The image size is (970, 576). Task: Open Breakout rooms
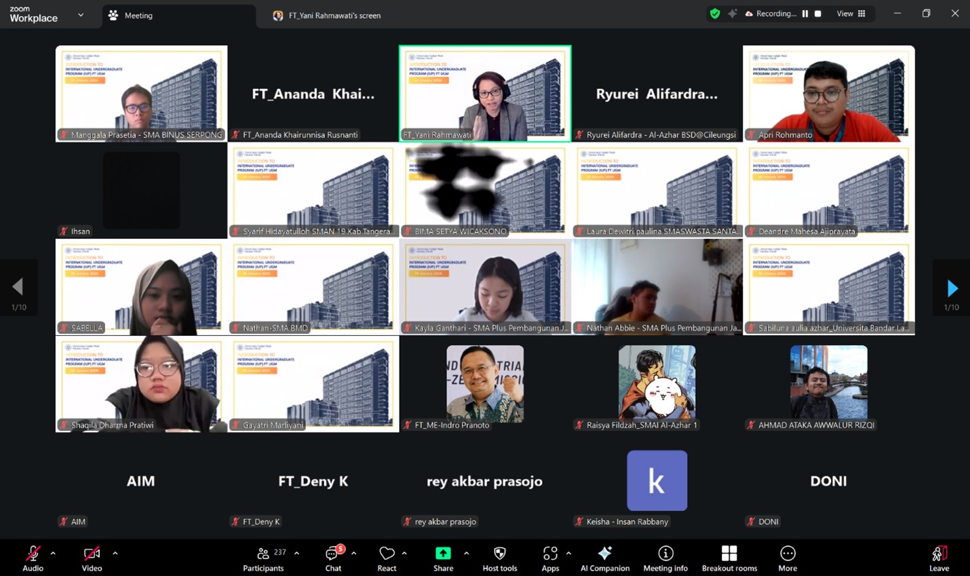tap(729, 558)
